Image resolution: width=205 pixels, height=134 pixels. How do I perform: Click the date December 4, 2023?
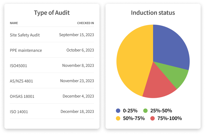coord(78,96)
